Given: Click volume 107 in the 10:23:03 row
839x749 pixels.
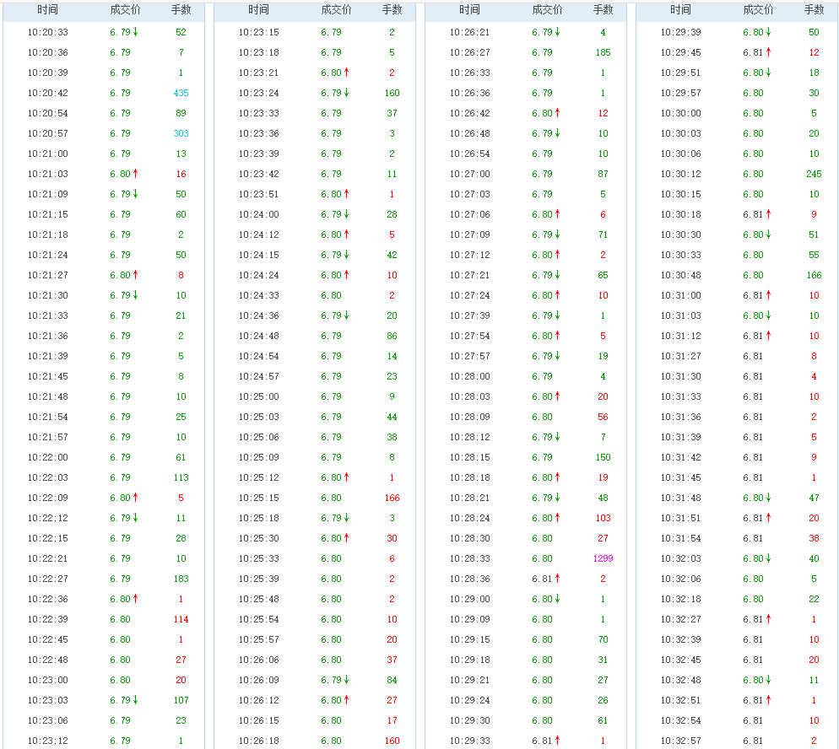Looking at the screenshot, I should [181, 700].
